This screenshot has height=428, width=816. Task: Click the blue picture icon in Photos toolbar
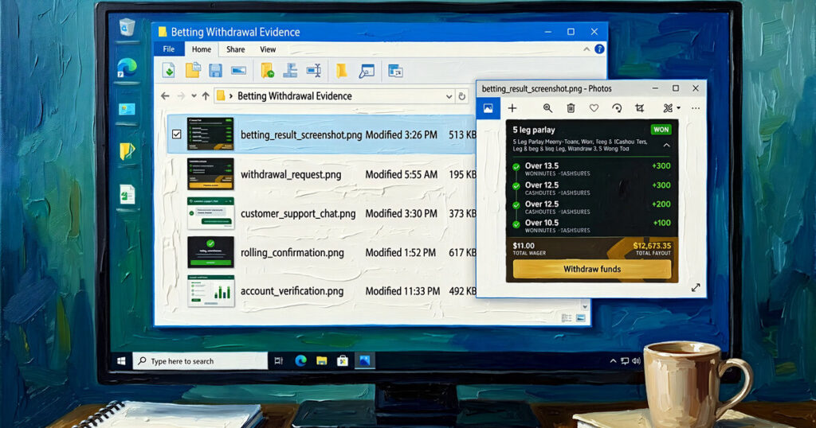pyautogui.click(x=488, y=108)
